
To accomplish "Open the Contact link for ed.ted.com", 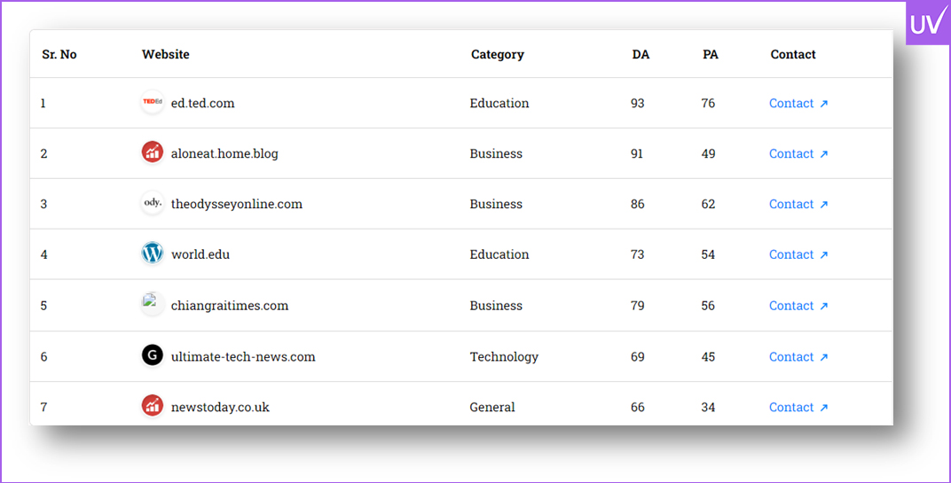I will coord(798,104).
